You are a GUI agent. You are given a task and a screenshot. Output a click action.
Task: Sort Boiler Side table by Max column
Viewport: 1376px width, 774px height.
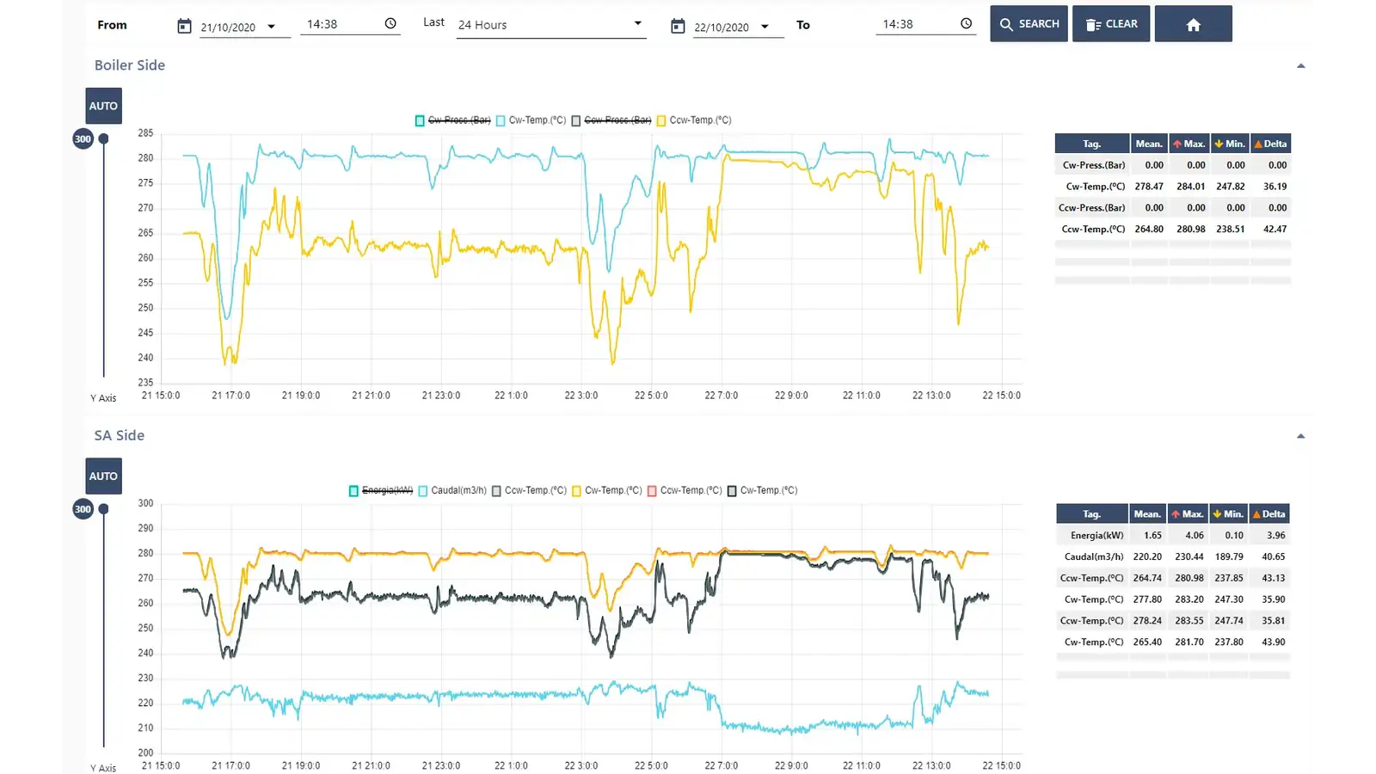click(1189, 144)
